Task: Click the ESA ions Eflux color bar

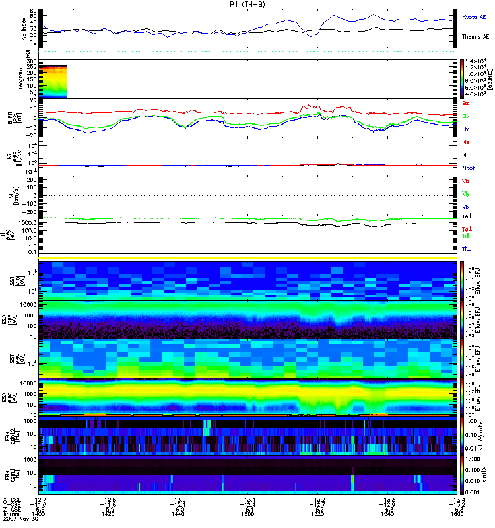Action: pos(462,319)
